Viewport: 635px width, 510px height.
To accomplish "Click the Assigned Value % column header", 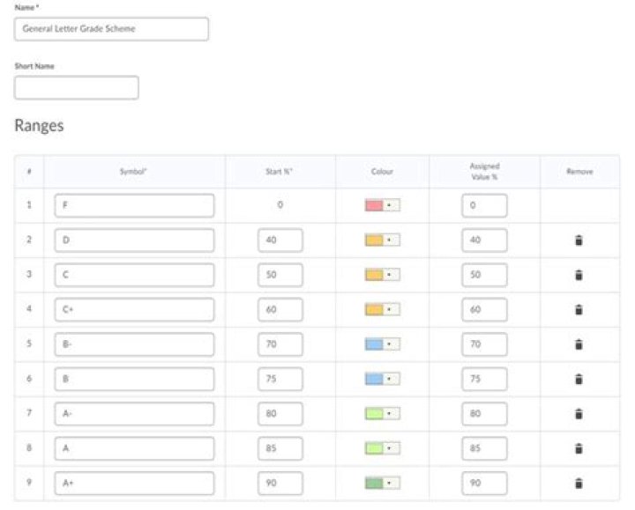I will click(485, 172).
